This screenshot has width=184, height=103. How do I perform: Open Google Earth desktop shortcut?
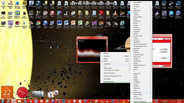point(45,25)
